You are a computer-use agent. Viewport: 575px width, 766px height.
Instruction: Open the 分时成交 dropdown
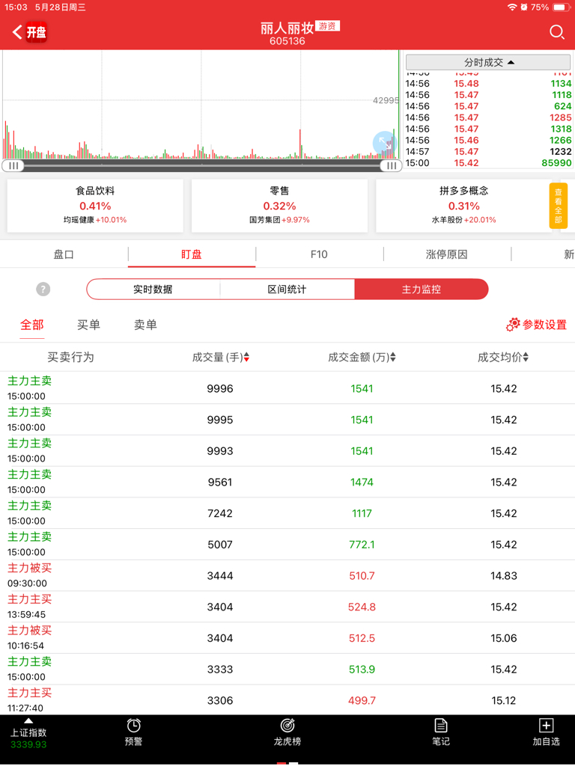[x=488, y=63]
